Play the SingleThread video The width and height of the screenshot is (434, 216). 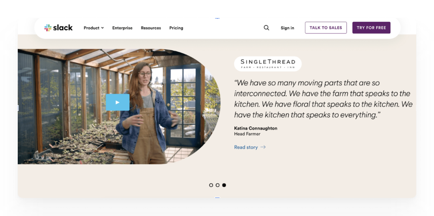pyautogui.click(x=118, y=102)
